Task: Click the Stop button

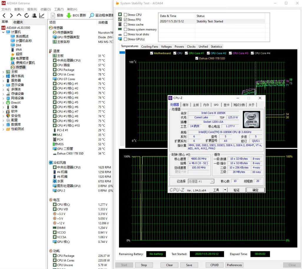Action: 144,265
